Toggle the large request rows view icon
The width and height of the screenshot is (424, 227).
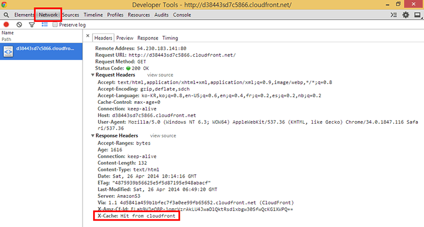[44, 25]
